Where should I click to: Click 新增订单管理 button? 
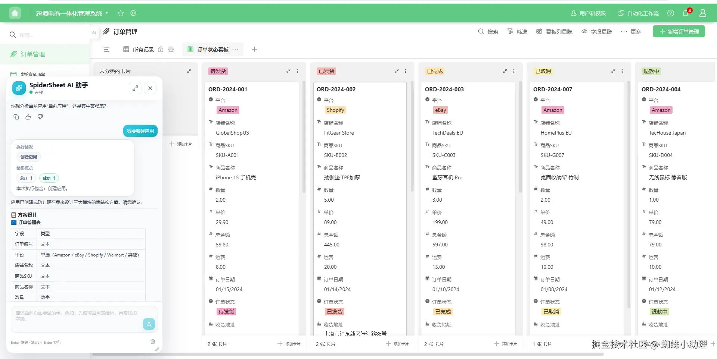679,32
